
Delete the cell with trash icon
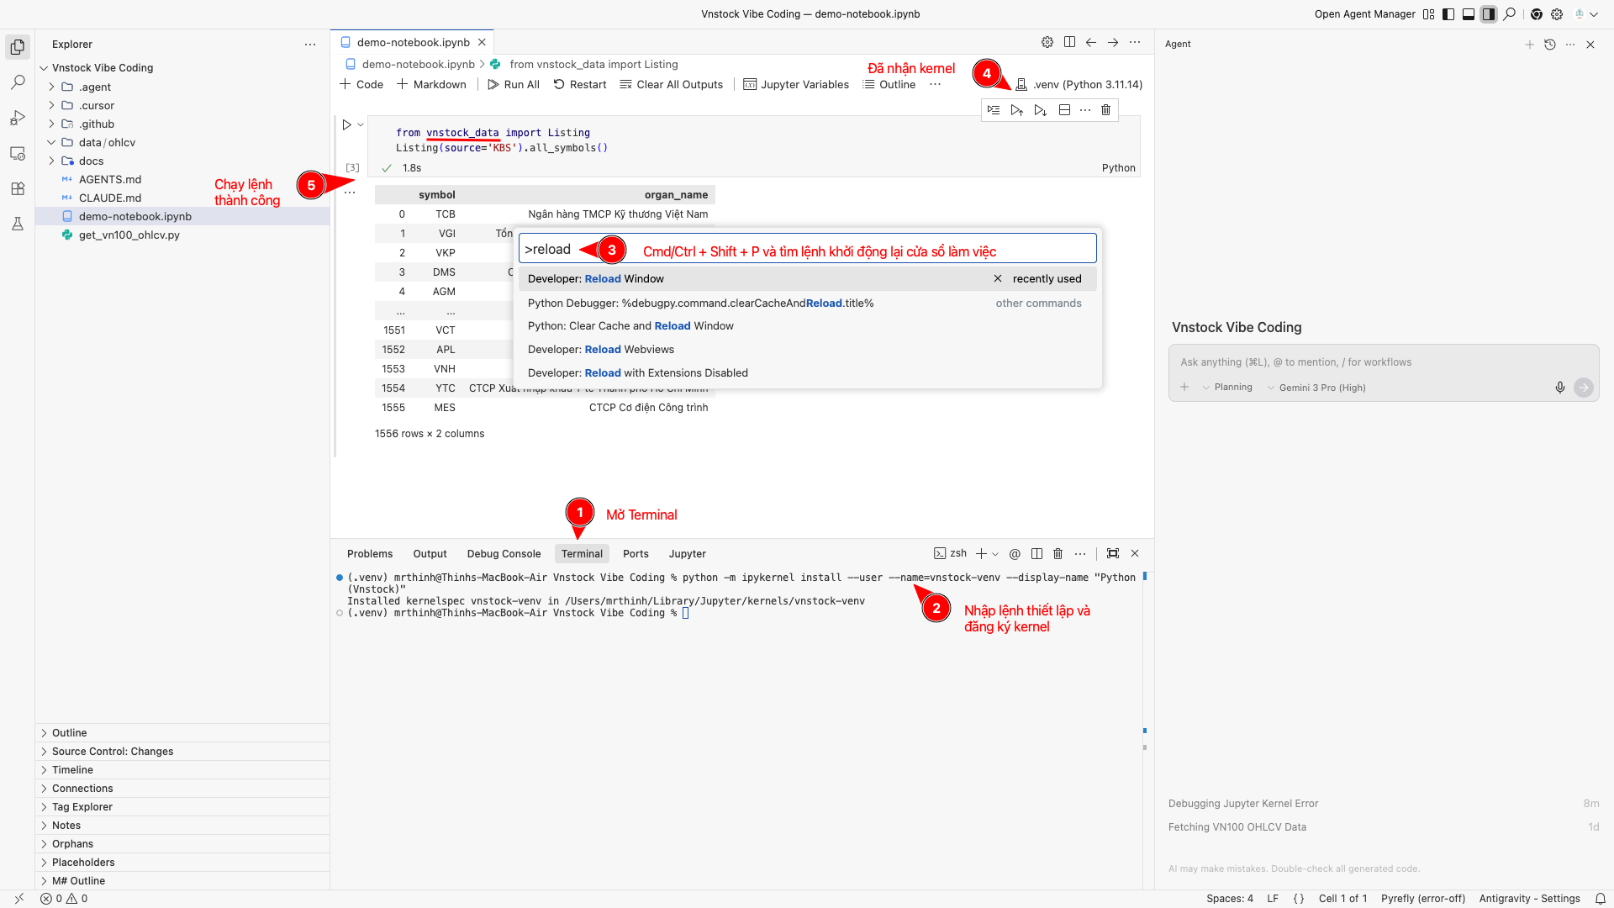1105,110
